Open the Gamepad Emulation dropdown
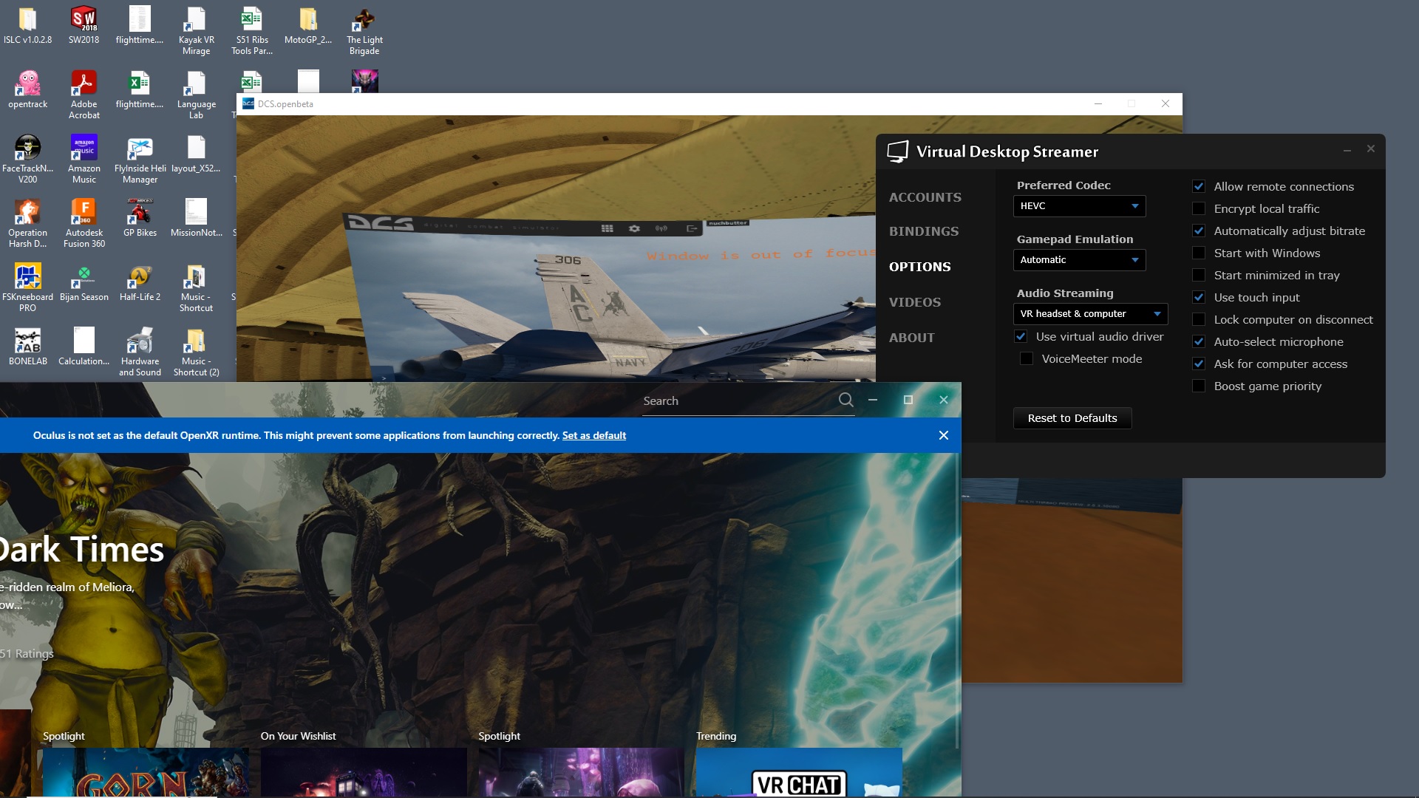Viewport: 1419px width, 798px height. 1079,260
